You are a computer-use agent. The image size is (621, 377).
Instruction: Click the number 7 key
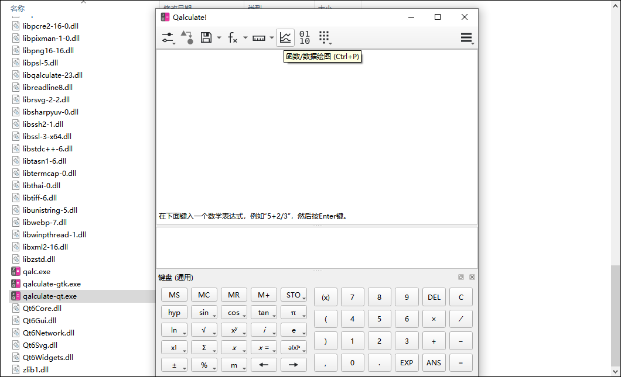point(353,297)
